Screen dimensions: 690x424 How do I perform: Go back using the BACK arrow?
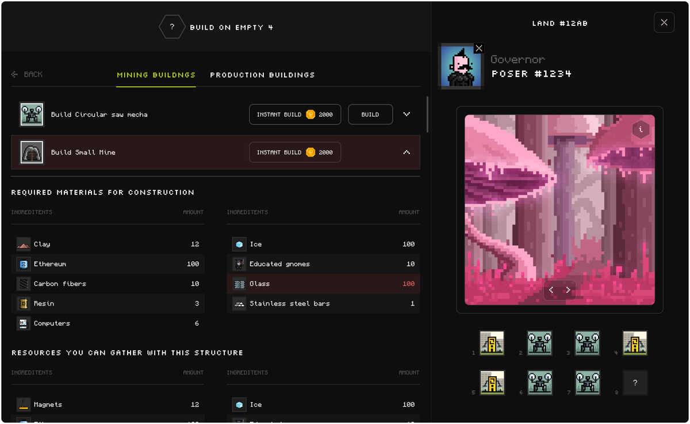(27, 75)
